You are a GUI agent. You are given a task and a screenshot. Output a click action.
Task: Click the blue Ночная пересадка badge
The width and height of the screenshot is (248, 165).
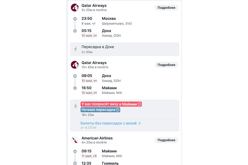pos(98,110)
